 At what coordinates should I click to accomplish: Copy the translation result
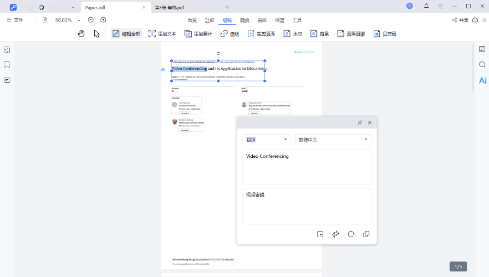(366, 234)
